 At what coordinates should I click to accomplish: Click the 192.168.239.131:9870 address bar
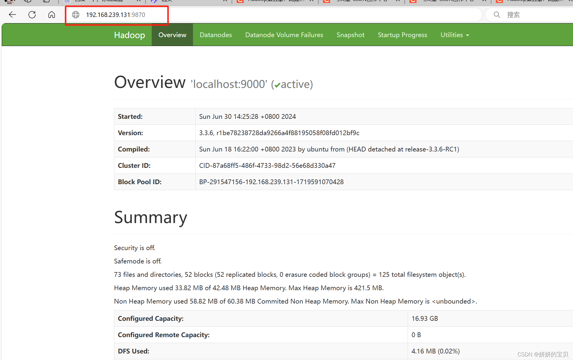click(x=115, y=15)
